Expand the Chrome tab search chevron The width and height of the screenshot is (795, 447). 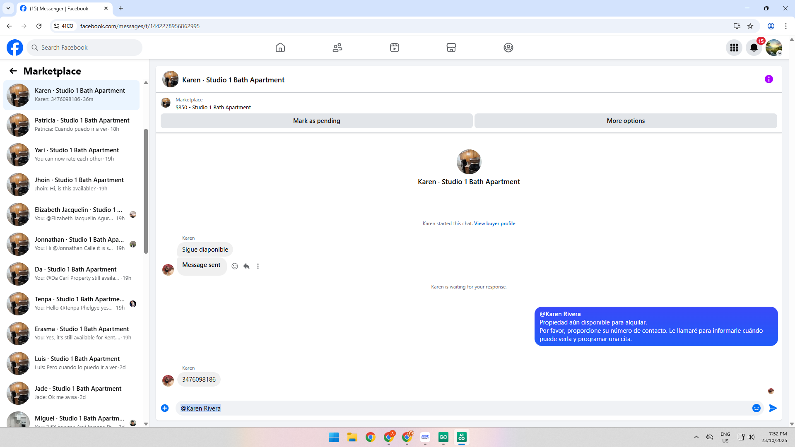tap(8, 8)
